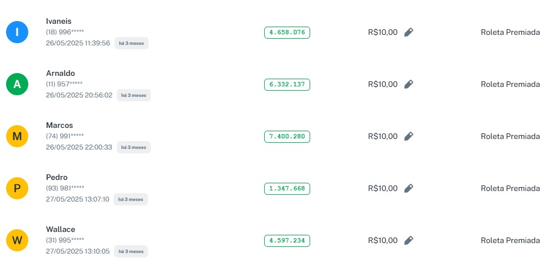Click the pencil icon in Arnaldo's row
This screenshot has height=263, width=560.
tap(408, 84)
